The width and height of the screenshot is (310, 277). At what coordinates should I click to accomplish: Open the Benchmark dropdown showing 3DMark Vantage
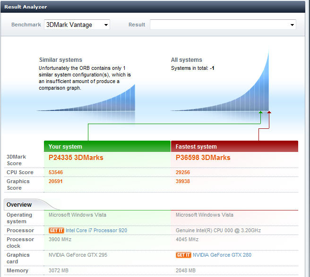coord(77,25)
